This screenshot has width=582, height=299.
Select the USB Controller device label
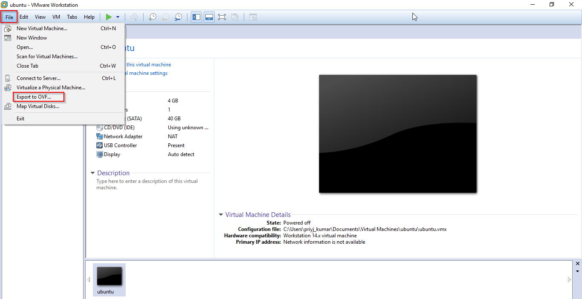coord(121,145)
